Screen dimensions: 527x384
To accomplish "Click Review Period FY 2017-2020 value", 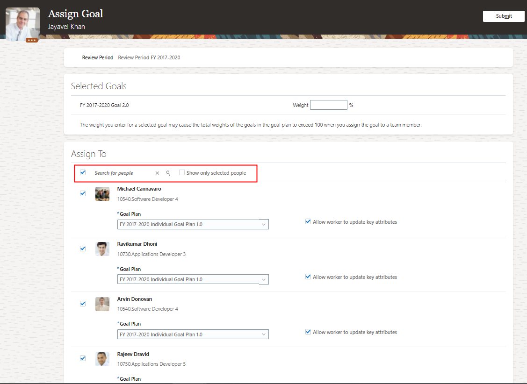I will point(149,57).
